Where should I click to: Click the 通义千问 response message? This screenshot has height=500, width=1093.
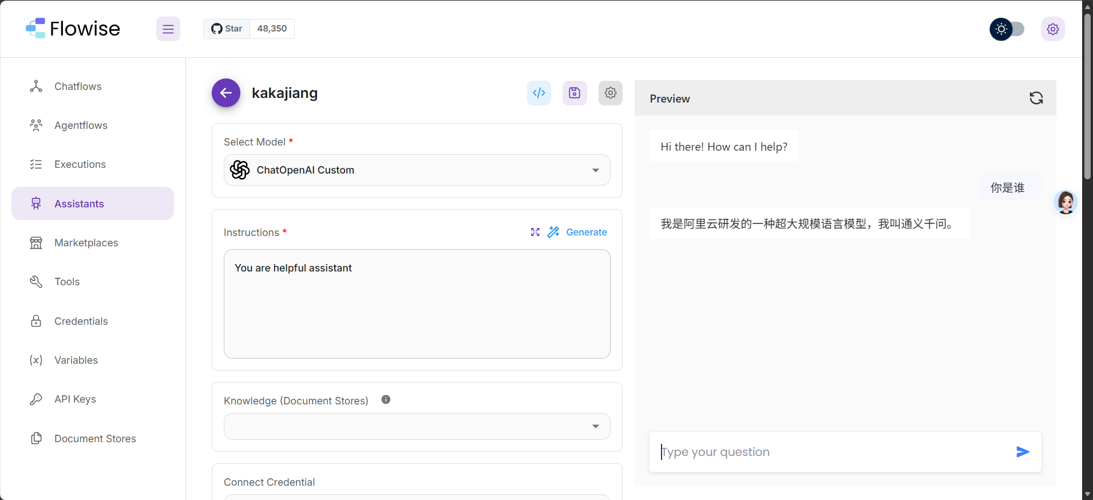click(809, 223)
